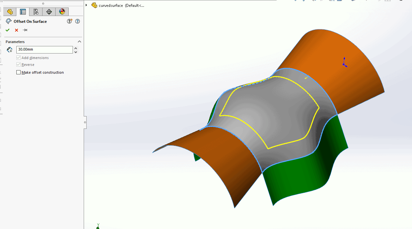
Task: Click the curvedsurface part icon
Action: [x=94, y=5]
